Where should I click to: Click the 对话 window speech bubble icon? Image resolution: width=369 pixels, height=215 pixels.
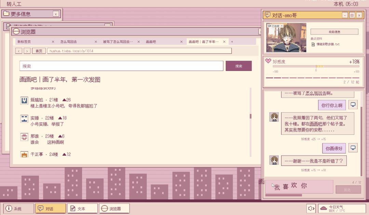[x=268, y=15]
